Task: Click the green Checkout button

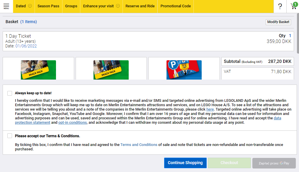Action: pyautogui.click(x=229, y=163)
